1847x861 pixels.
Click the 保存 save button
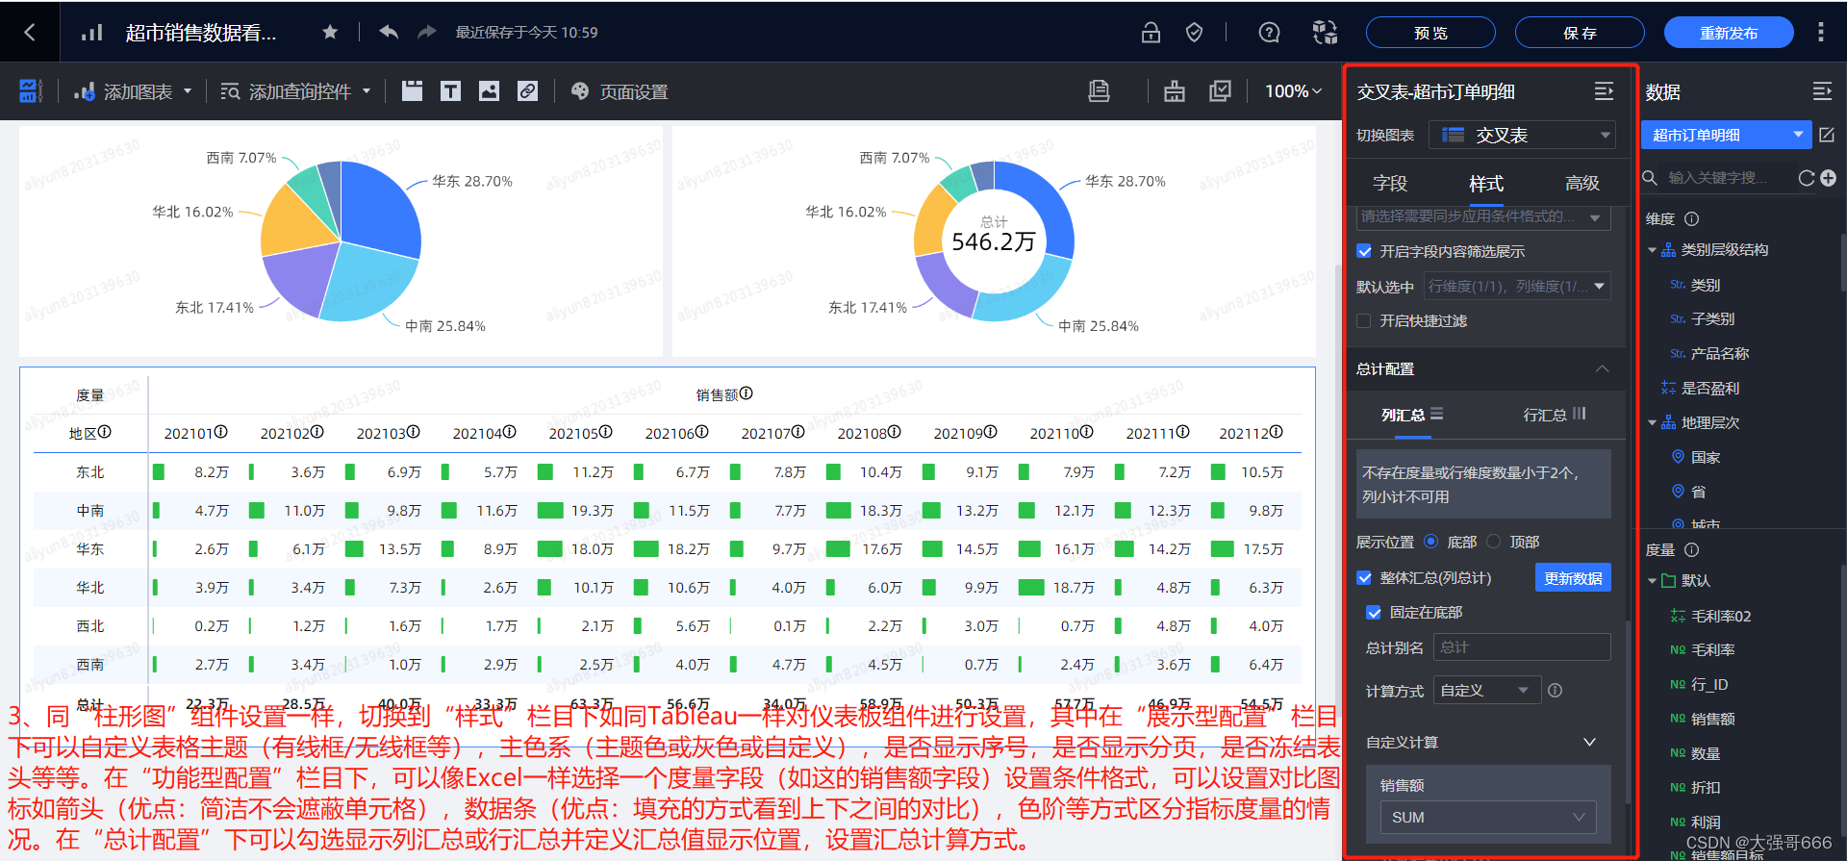(1580, 33)
